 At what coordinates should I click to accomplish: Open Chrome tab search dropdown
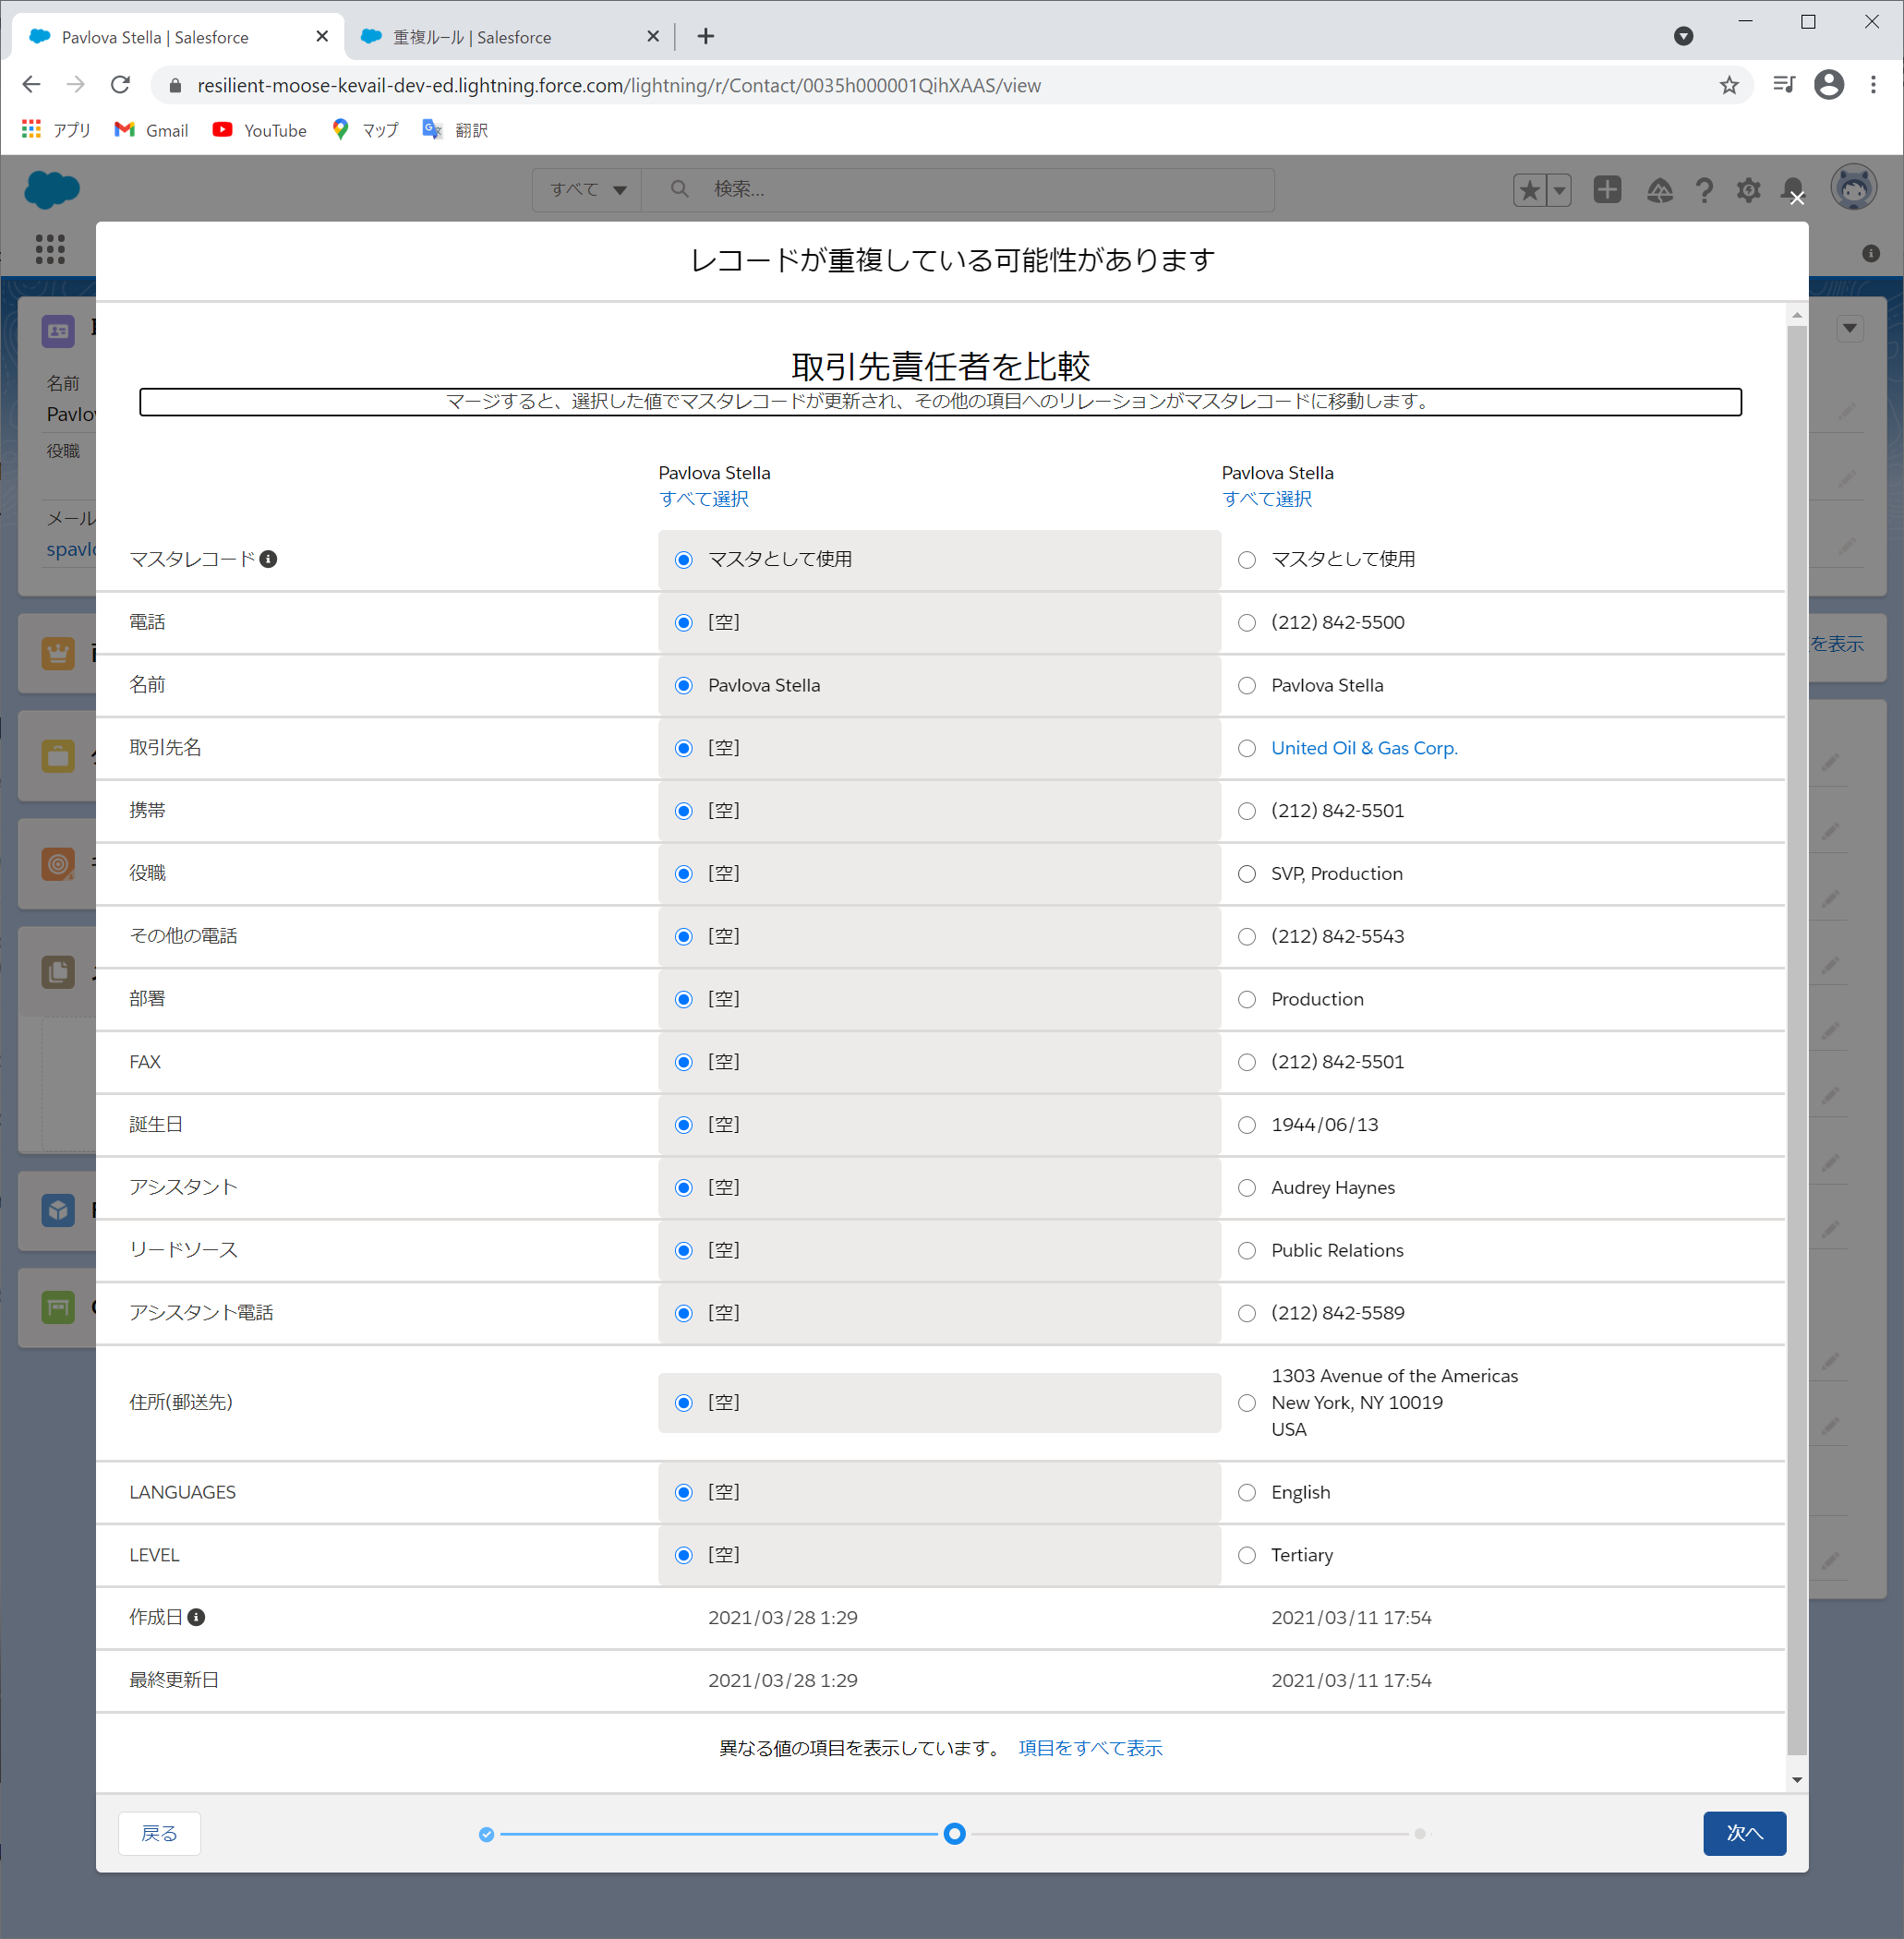(x=1683, y=36)
